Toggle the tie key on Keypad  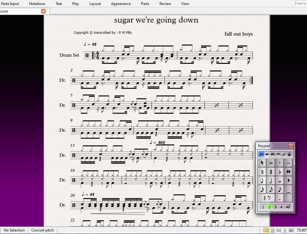coord(288,194)
